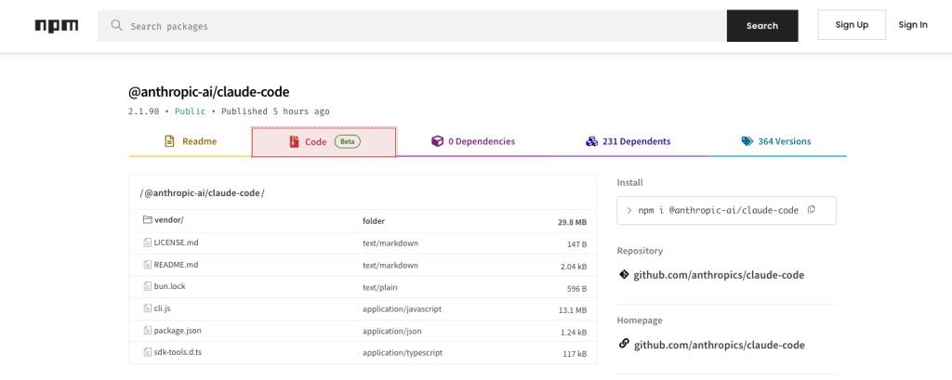Open the 0 Dependencies tab
Screen dimensions: 952x380
pos(473,141)
